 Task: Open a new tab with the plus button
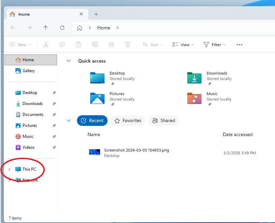click(x=96, y=14)
